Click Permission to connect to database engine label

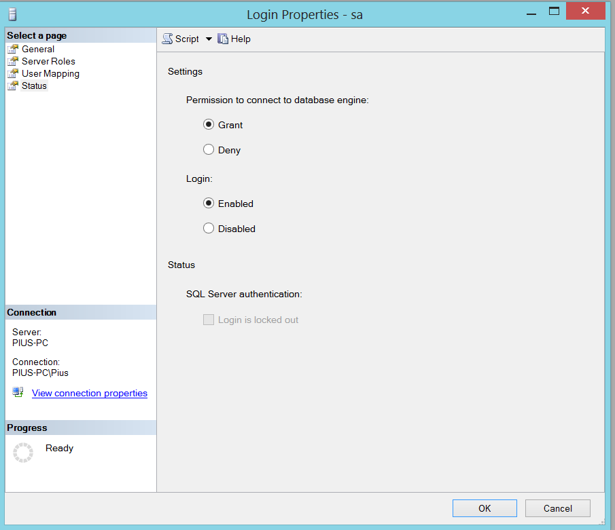277,100
